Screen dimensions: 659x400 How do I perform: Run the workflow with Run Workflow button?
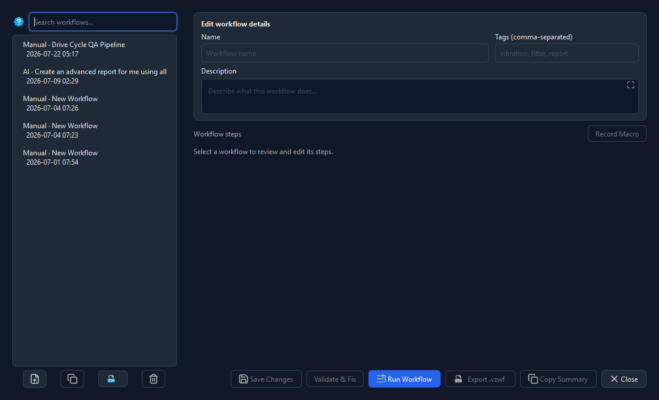404,379
